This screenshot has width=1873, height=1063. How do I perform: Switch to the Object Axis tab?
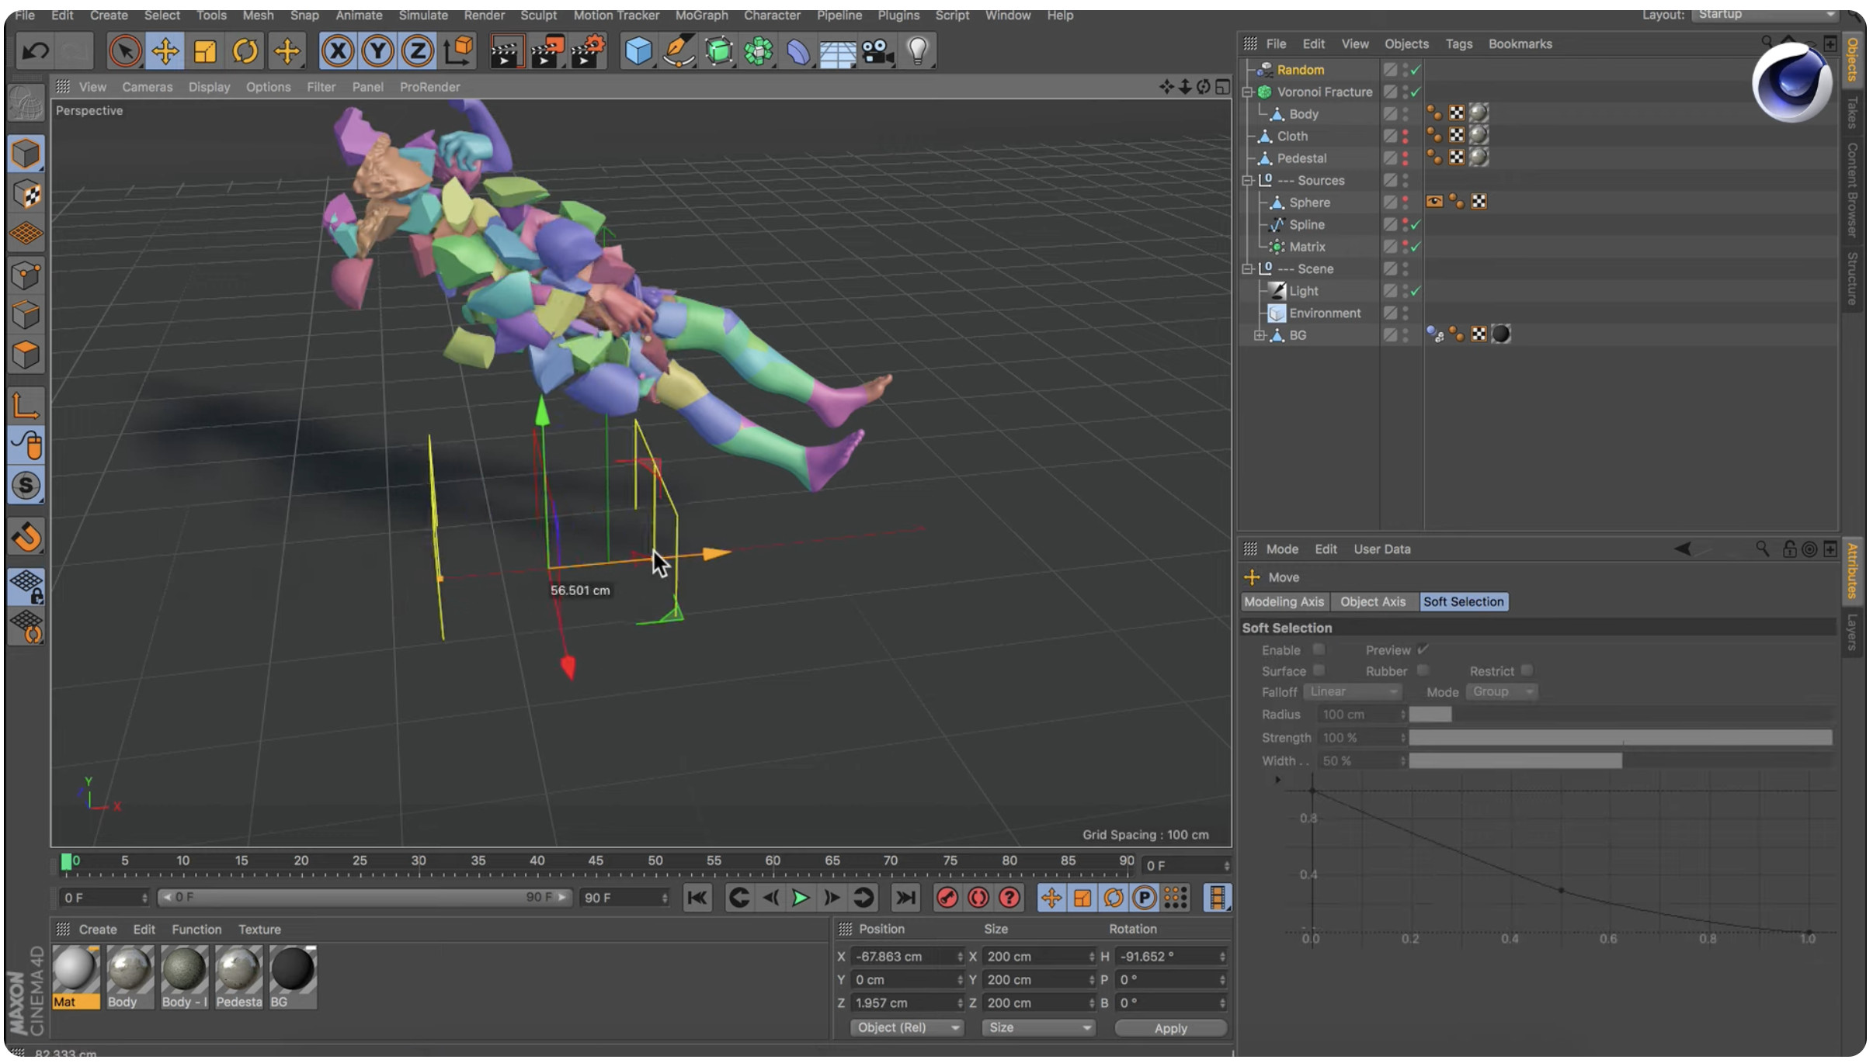coord(1372,601)
